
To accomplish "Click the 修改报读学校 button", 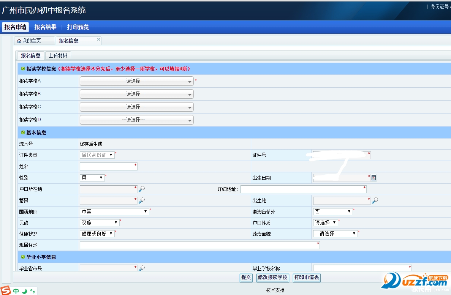I will [x=273, y=278].
